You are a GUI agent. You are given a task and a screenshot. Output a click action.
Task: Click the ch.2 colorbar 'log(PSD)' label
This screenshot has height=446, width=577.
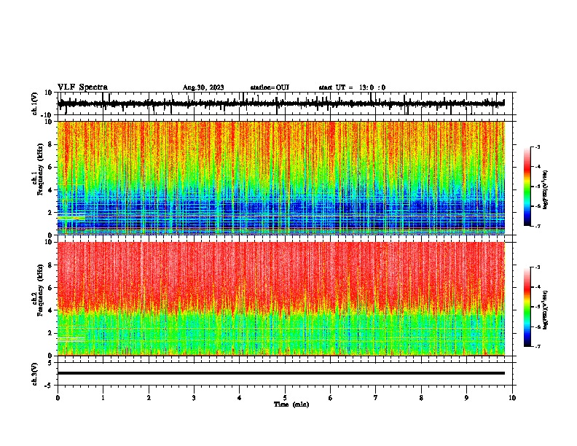545,310
